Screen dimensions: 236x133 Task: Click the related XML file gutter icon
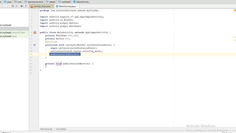[x=35, y=33]
